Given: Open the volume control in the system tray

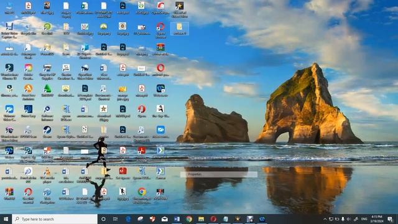Looking at the screenshot, I should click(x=349, y=219).
